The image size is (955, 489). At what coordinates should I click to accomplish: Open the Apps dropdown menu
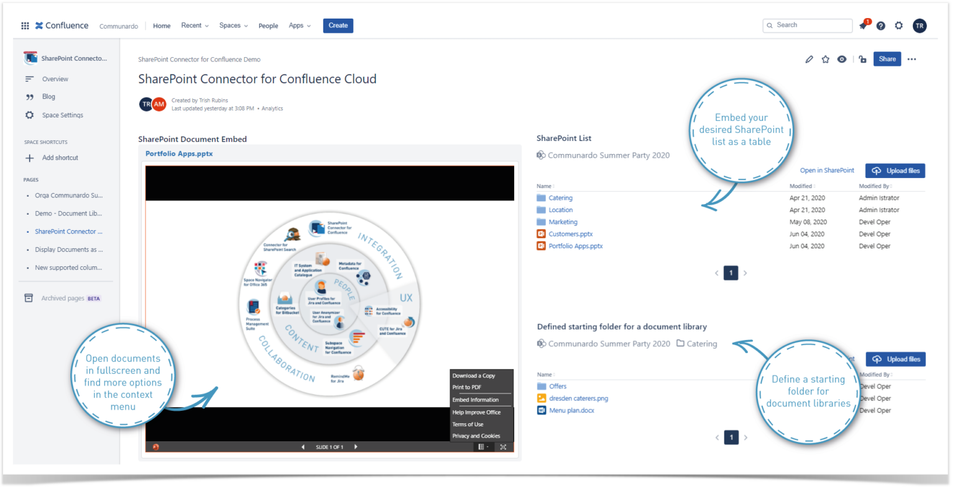[x=299, y=25]
